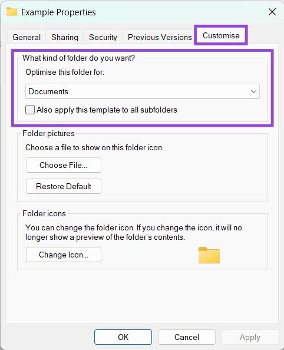The width and height of the screenshot is (284, 350).
Task: Switch to the General tab
Action: pos(27,37)
